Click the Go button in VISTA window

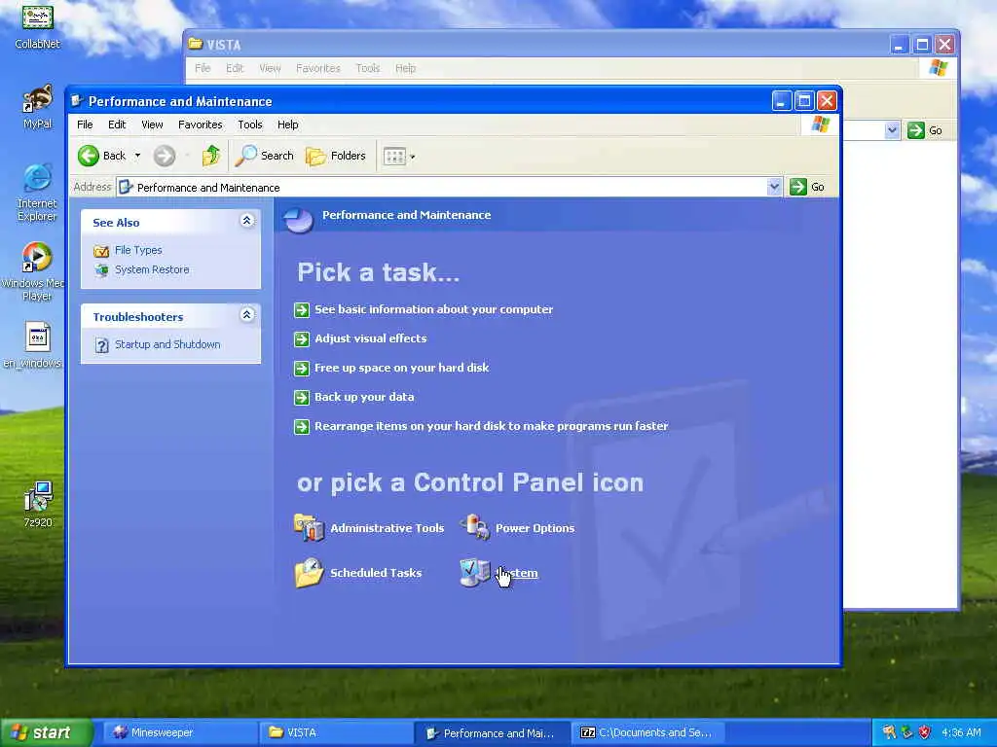pos(925,130)
